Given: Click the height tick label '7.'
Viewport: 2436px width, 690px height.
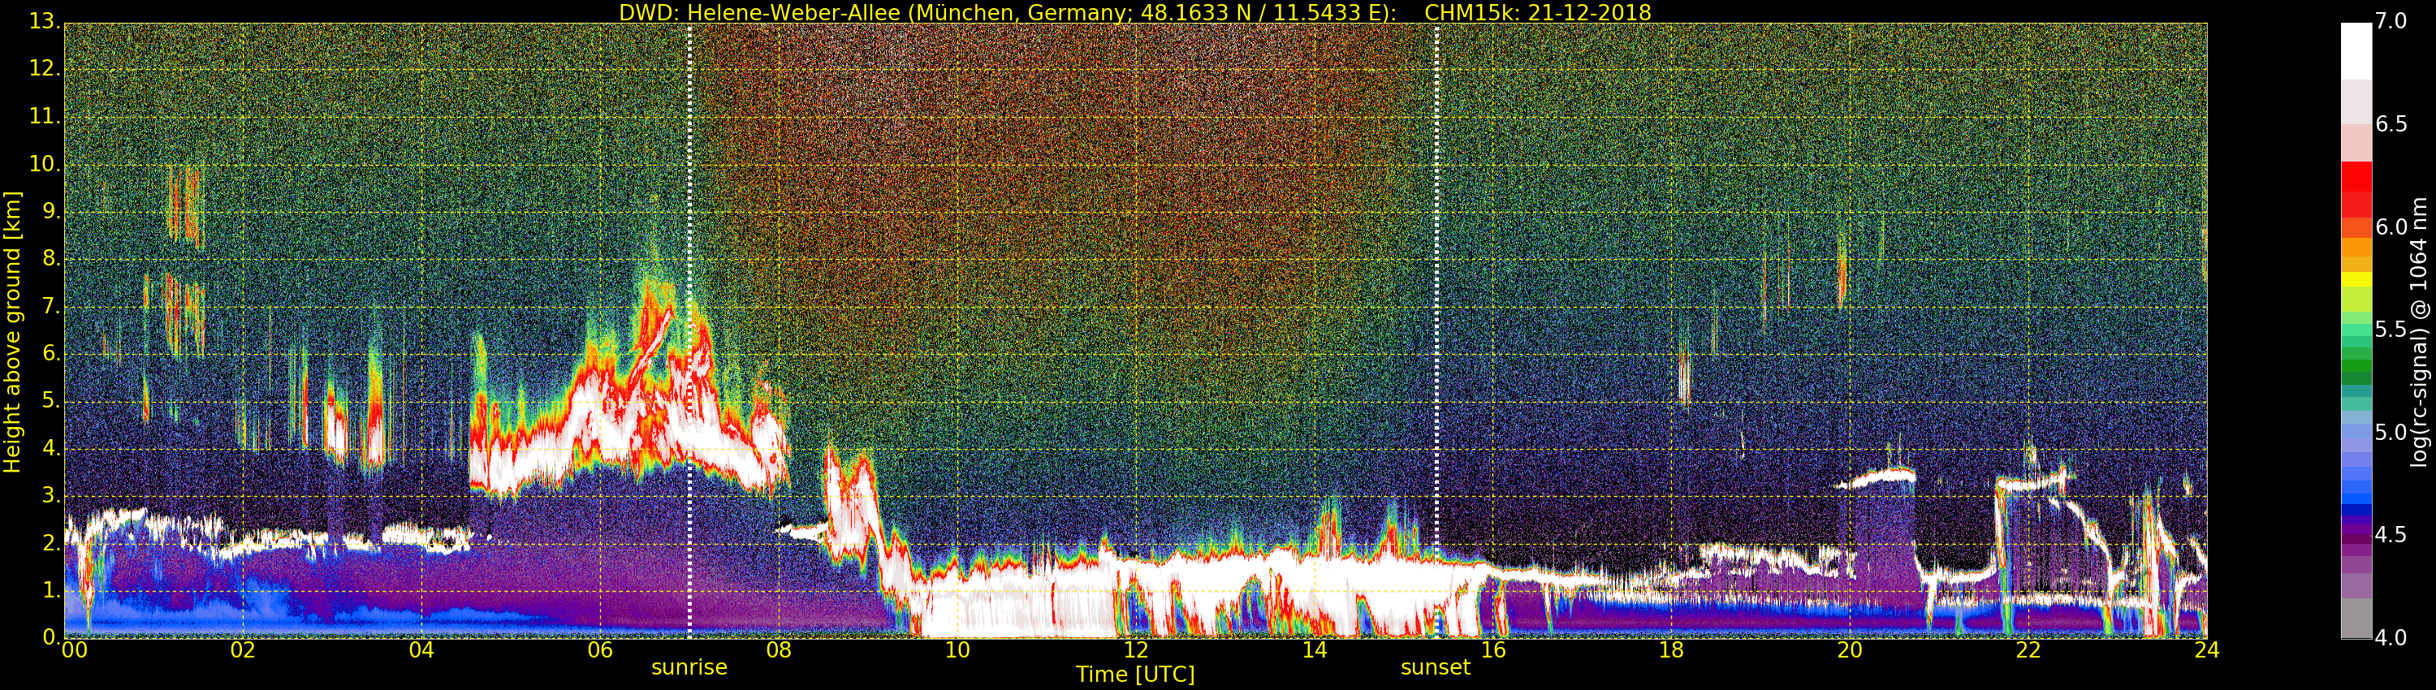Looking at the screenshot, I should (52, 306).
